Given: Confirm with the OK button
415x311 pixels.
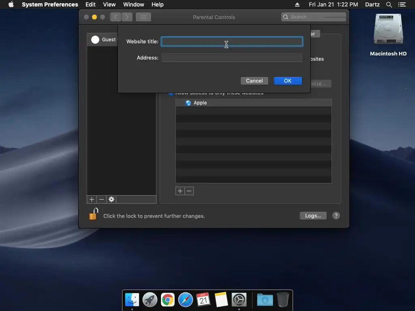Looking at the screenshot, I should (288, 81).
